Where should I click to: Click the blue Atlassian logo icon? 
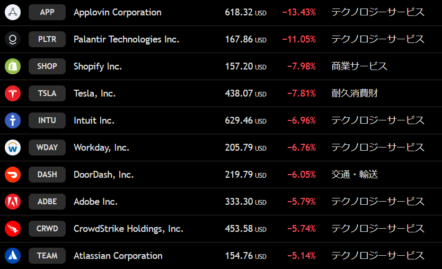[13, 256]
